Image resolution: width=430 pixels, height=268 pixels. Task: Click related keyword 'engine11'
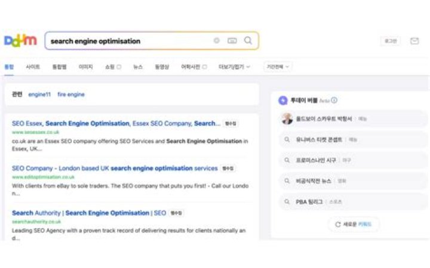point(39,95)
